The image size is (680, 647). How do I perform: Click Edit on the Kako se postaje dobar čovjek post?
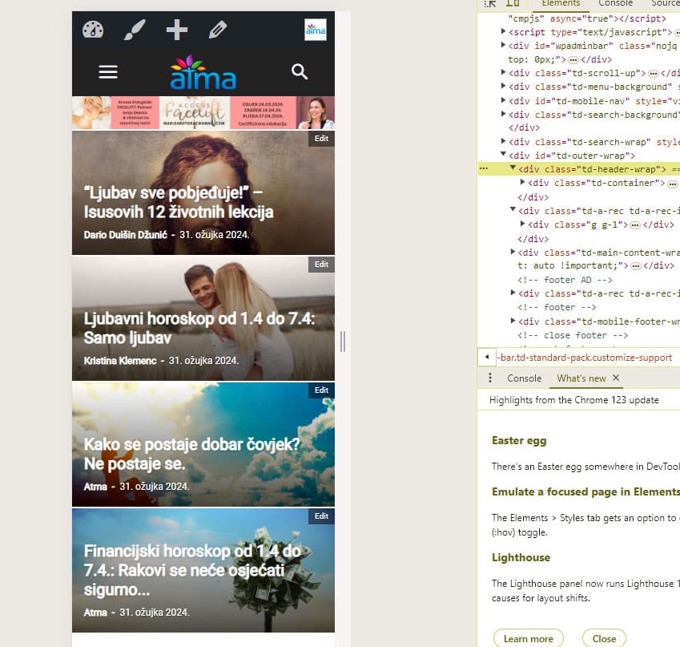coord(321,390)
